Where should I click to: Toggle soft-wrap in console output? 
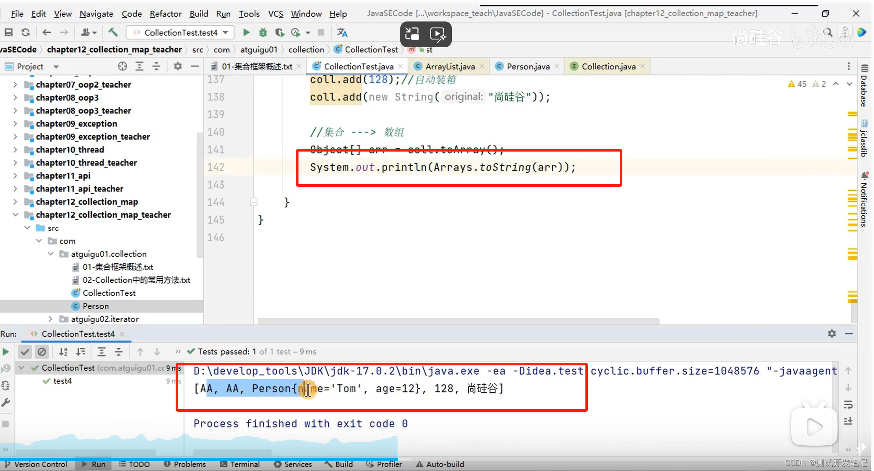pos(848,405)
